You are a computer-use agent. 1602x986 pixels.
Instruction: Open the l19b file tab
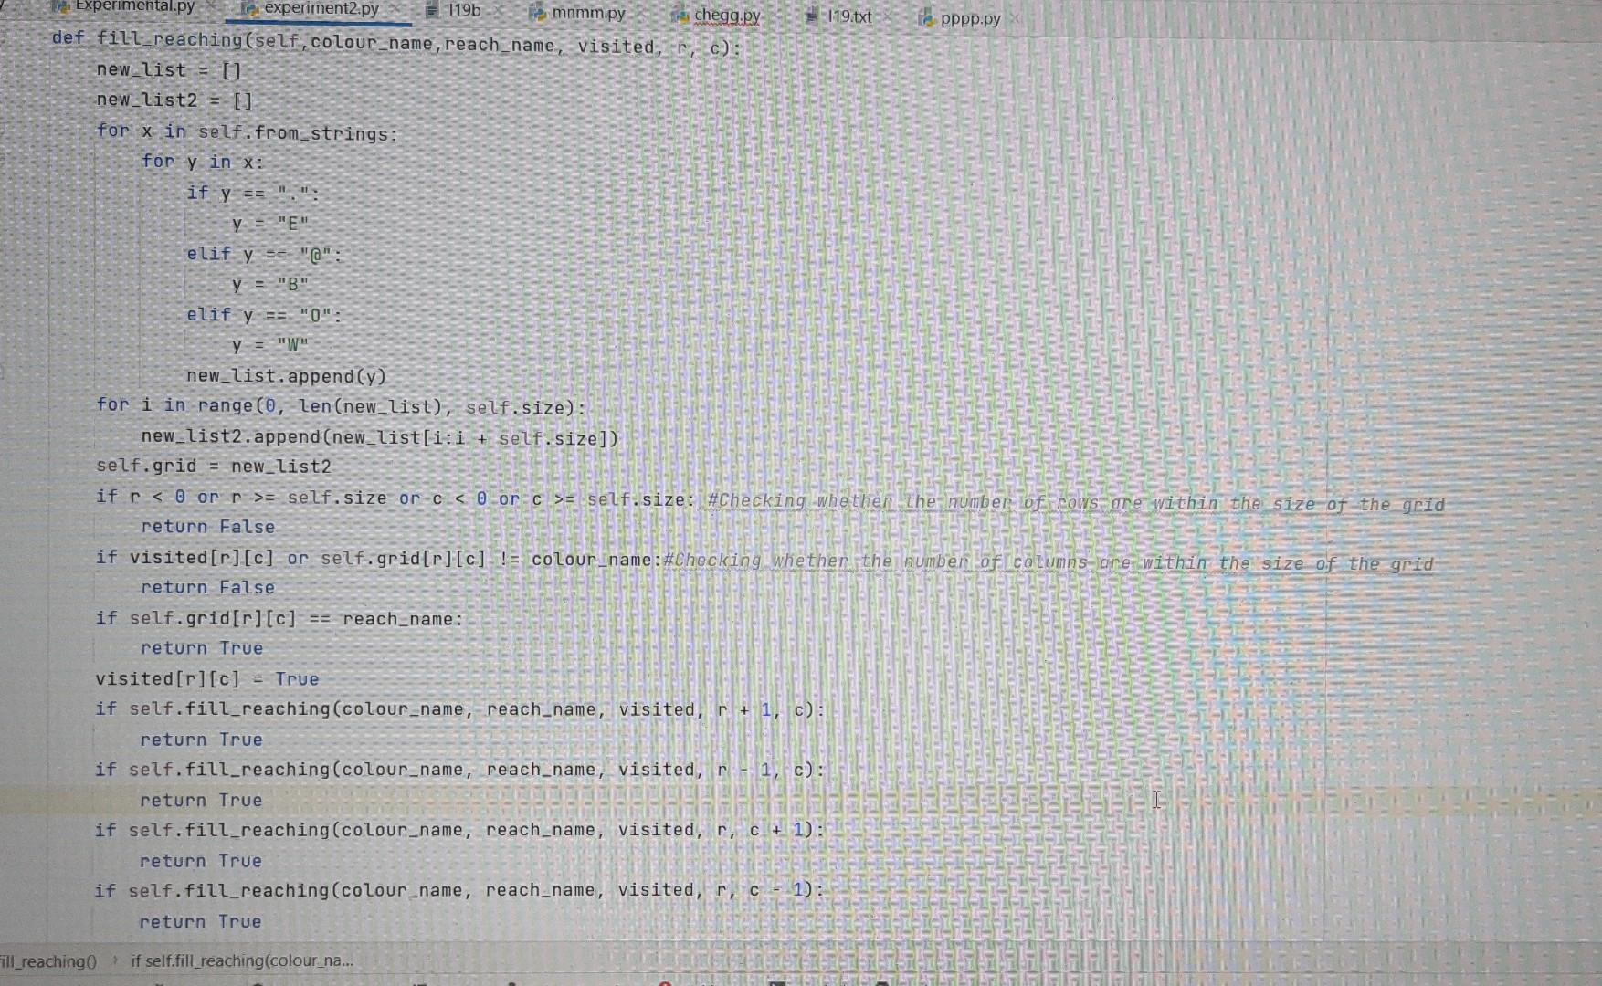click(x=464, y=11)
